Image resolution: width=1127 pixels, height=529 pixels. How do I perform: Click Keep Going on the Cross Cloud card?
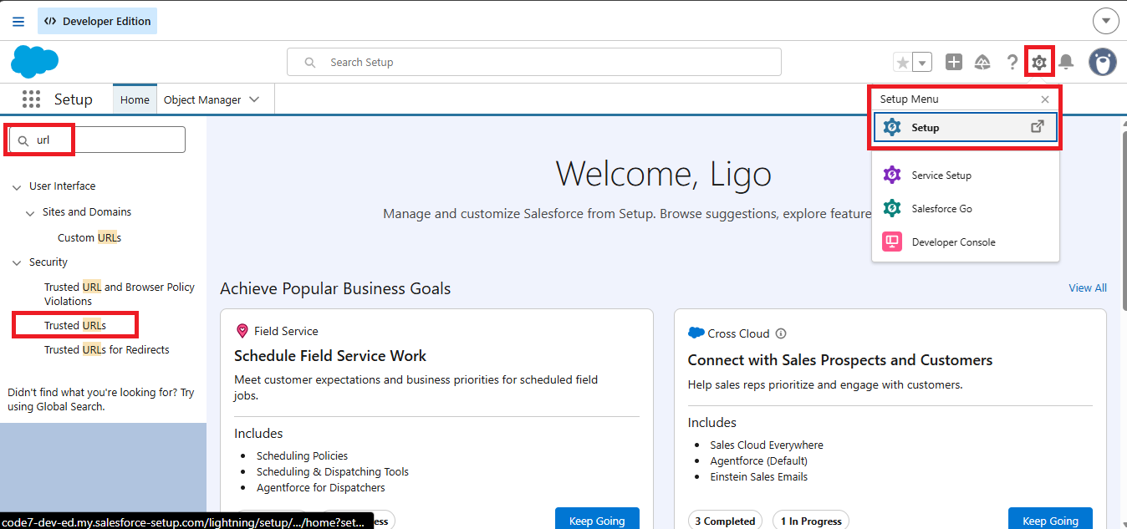(x=1050, y=520)
